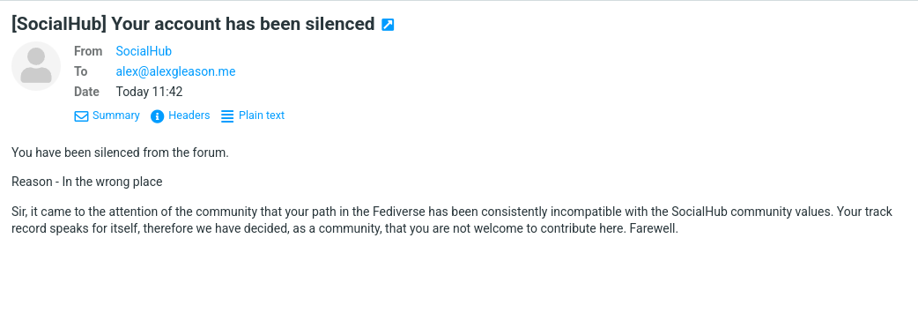Switch message to Plain text view
The image size is (918, 320).
click(x=262, y=115)
